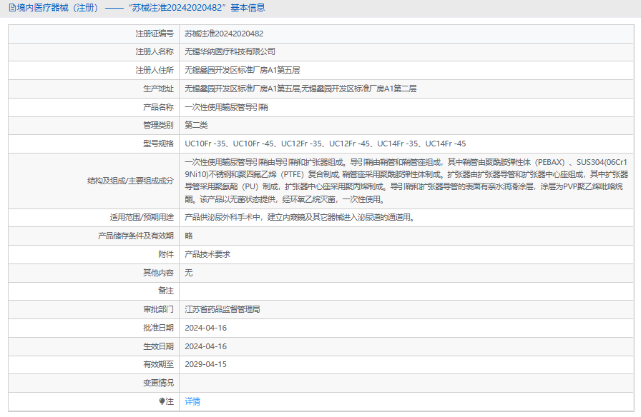Click the document icon before 境内医疗器械 title
Viewport: 641px width, 417px height.
pyautogui.click(x=12, y=8)
